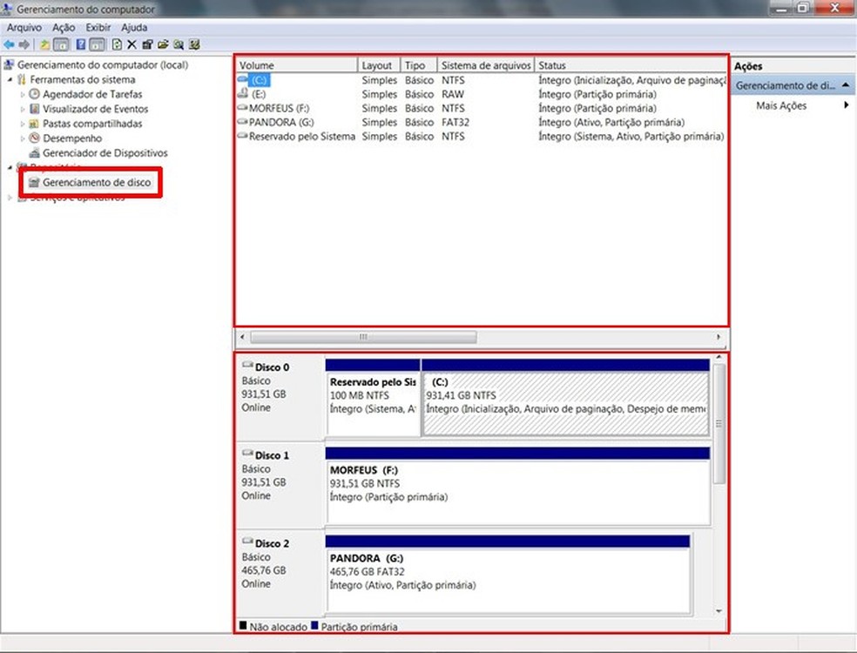The image size is (857, 653).
Task: Click the right arrow of horizontal scrollbar
Action: pos(719,337)
